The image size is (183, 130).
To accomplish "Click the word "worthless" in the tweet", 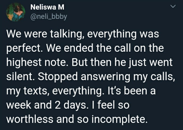I will (30, 119).
